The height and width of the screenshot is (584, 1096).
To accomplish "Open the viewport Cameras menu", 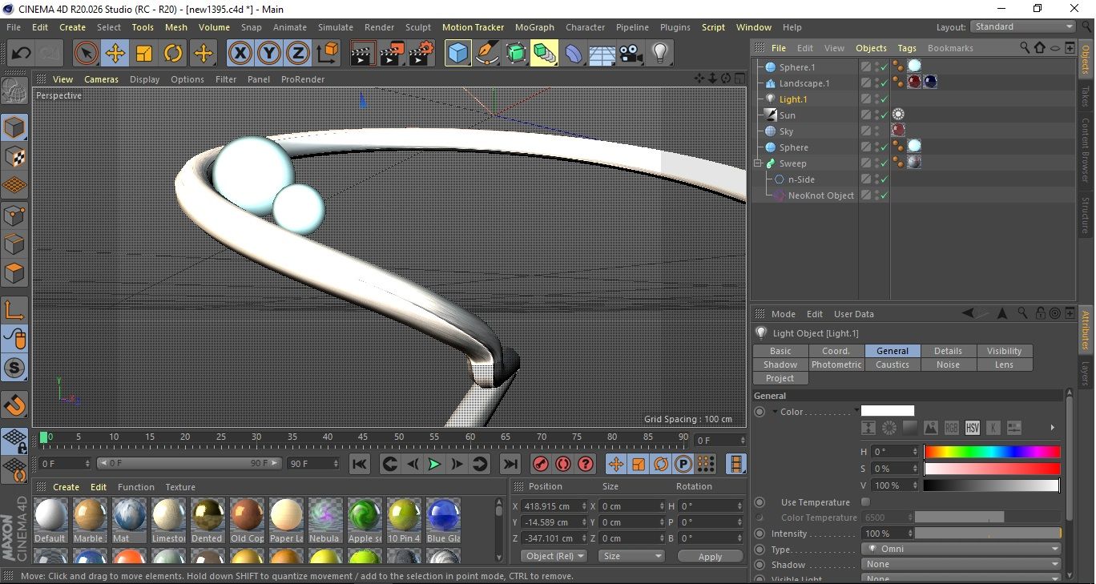I will tap(102, 79).
